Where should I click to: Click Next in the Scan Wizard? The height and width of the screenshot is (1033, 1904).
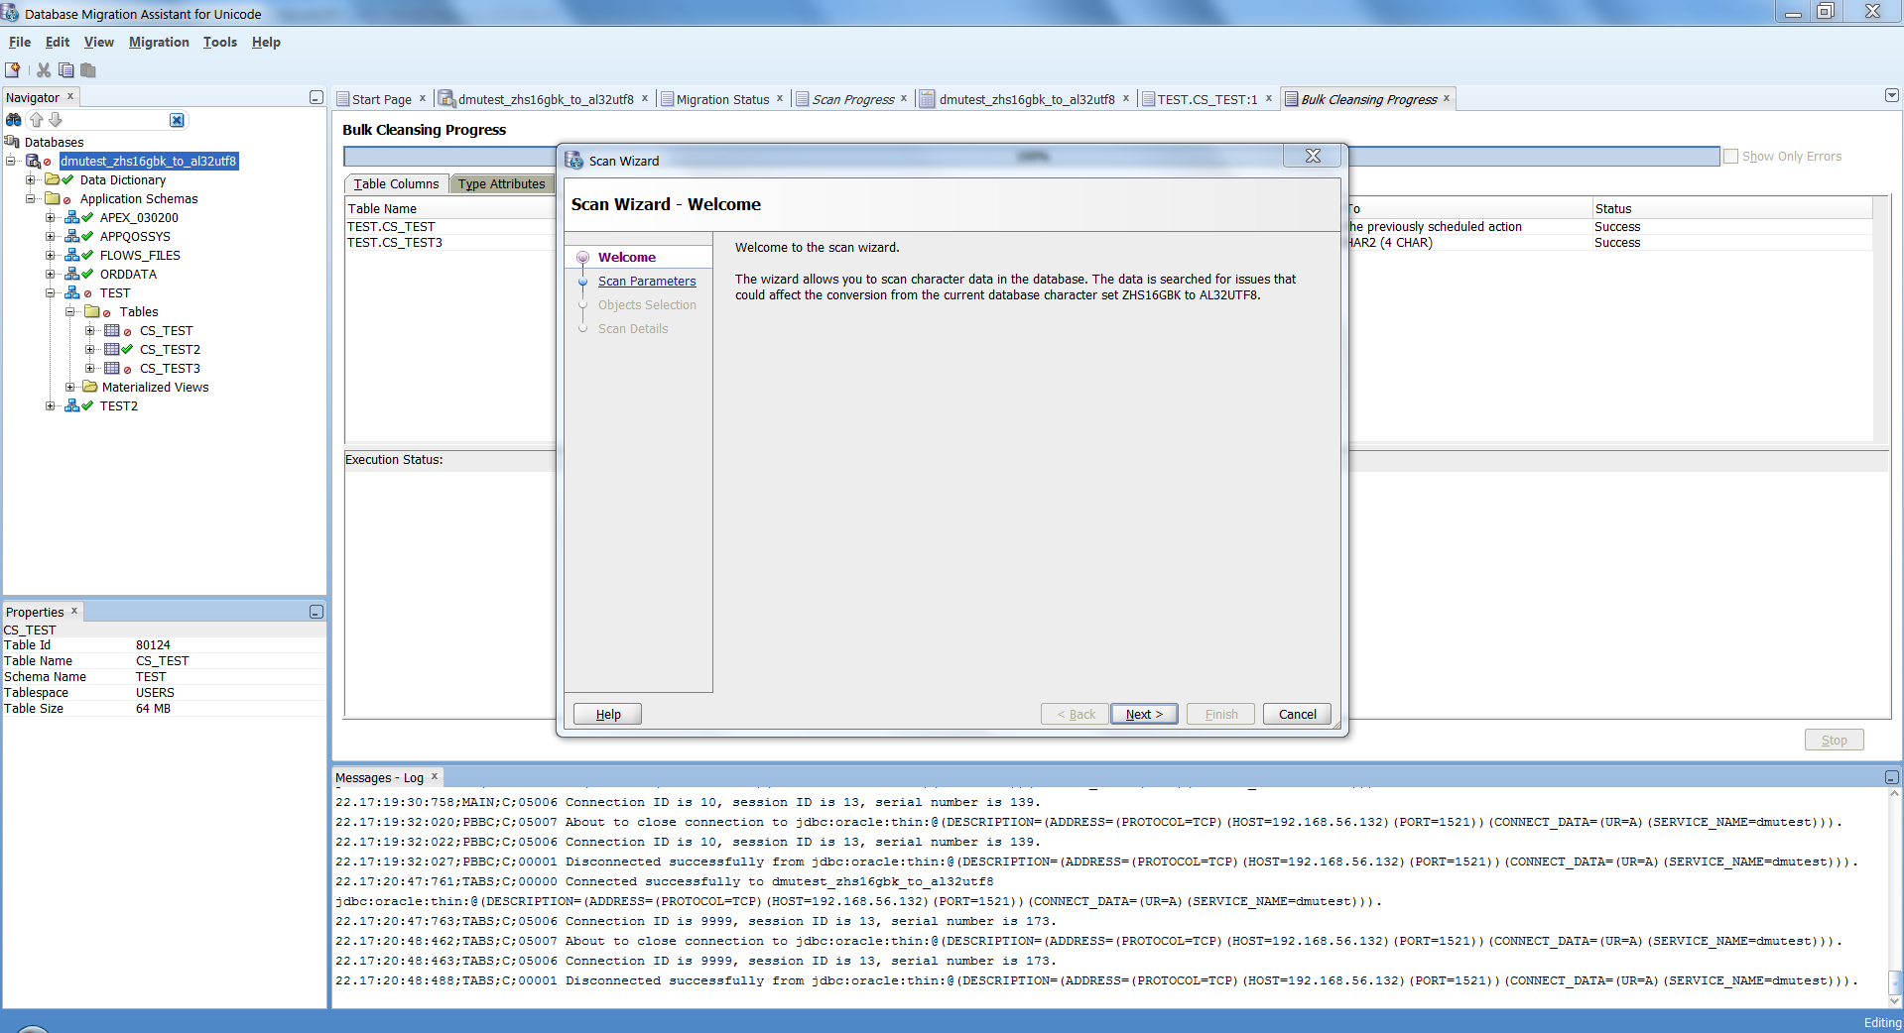coord(1144,714)
